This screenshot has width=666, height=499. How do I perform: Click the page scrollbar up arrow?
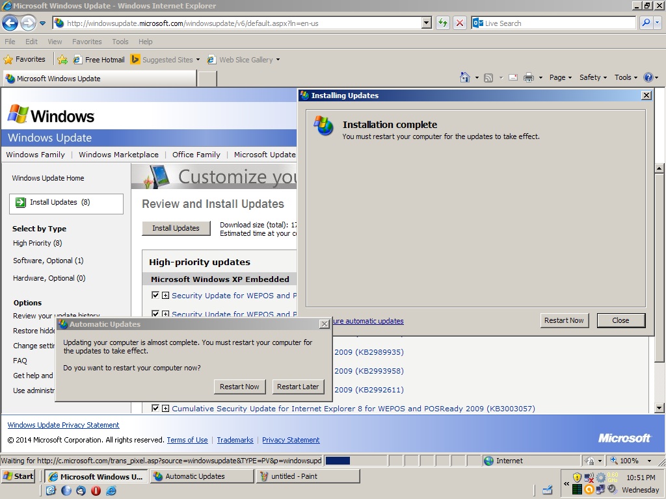coord(659,168)
